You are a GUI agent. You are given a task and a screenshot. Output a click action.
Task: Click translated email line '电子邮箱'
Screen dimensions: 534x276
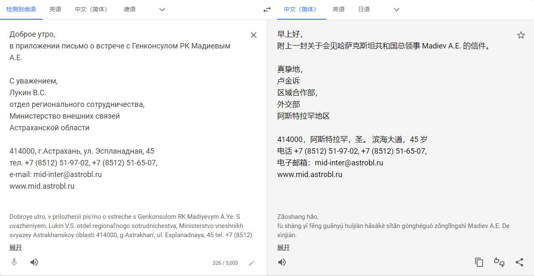[x=330, y=163]
